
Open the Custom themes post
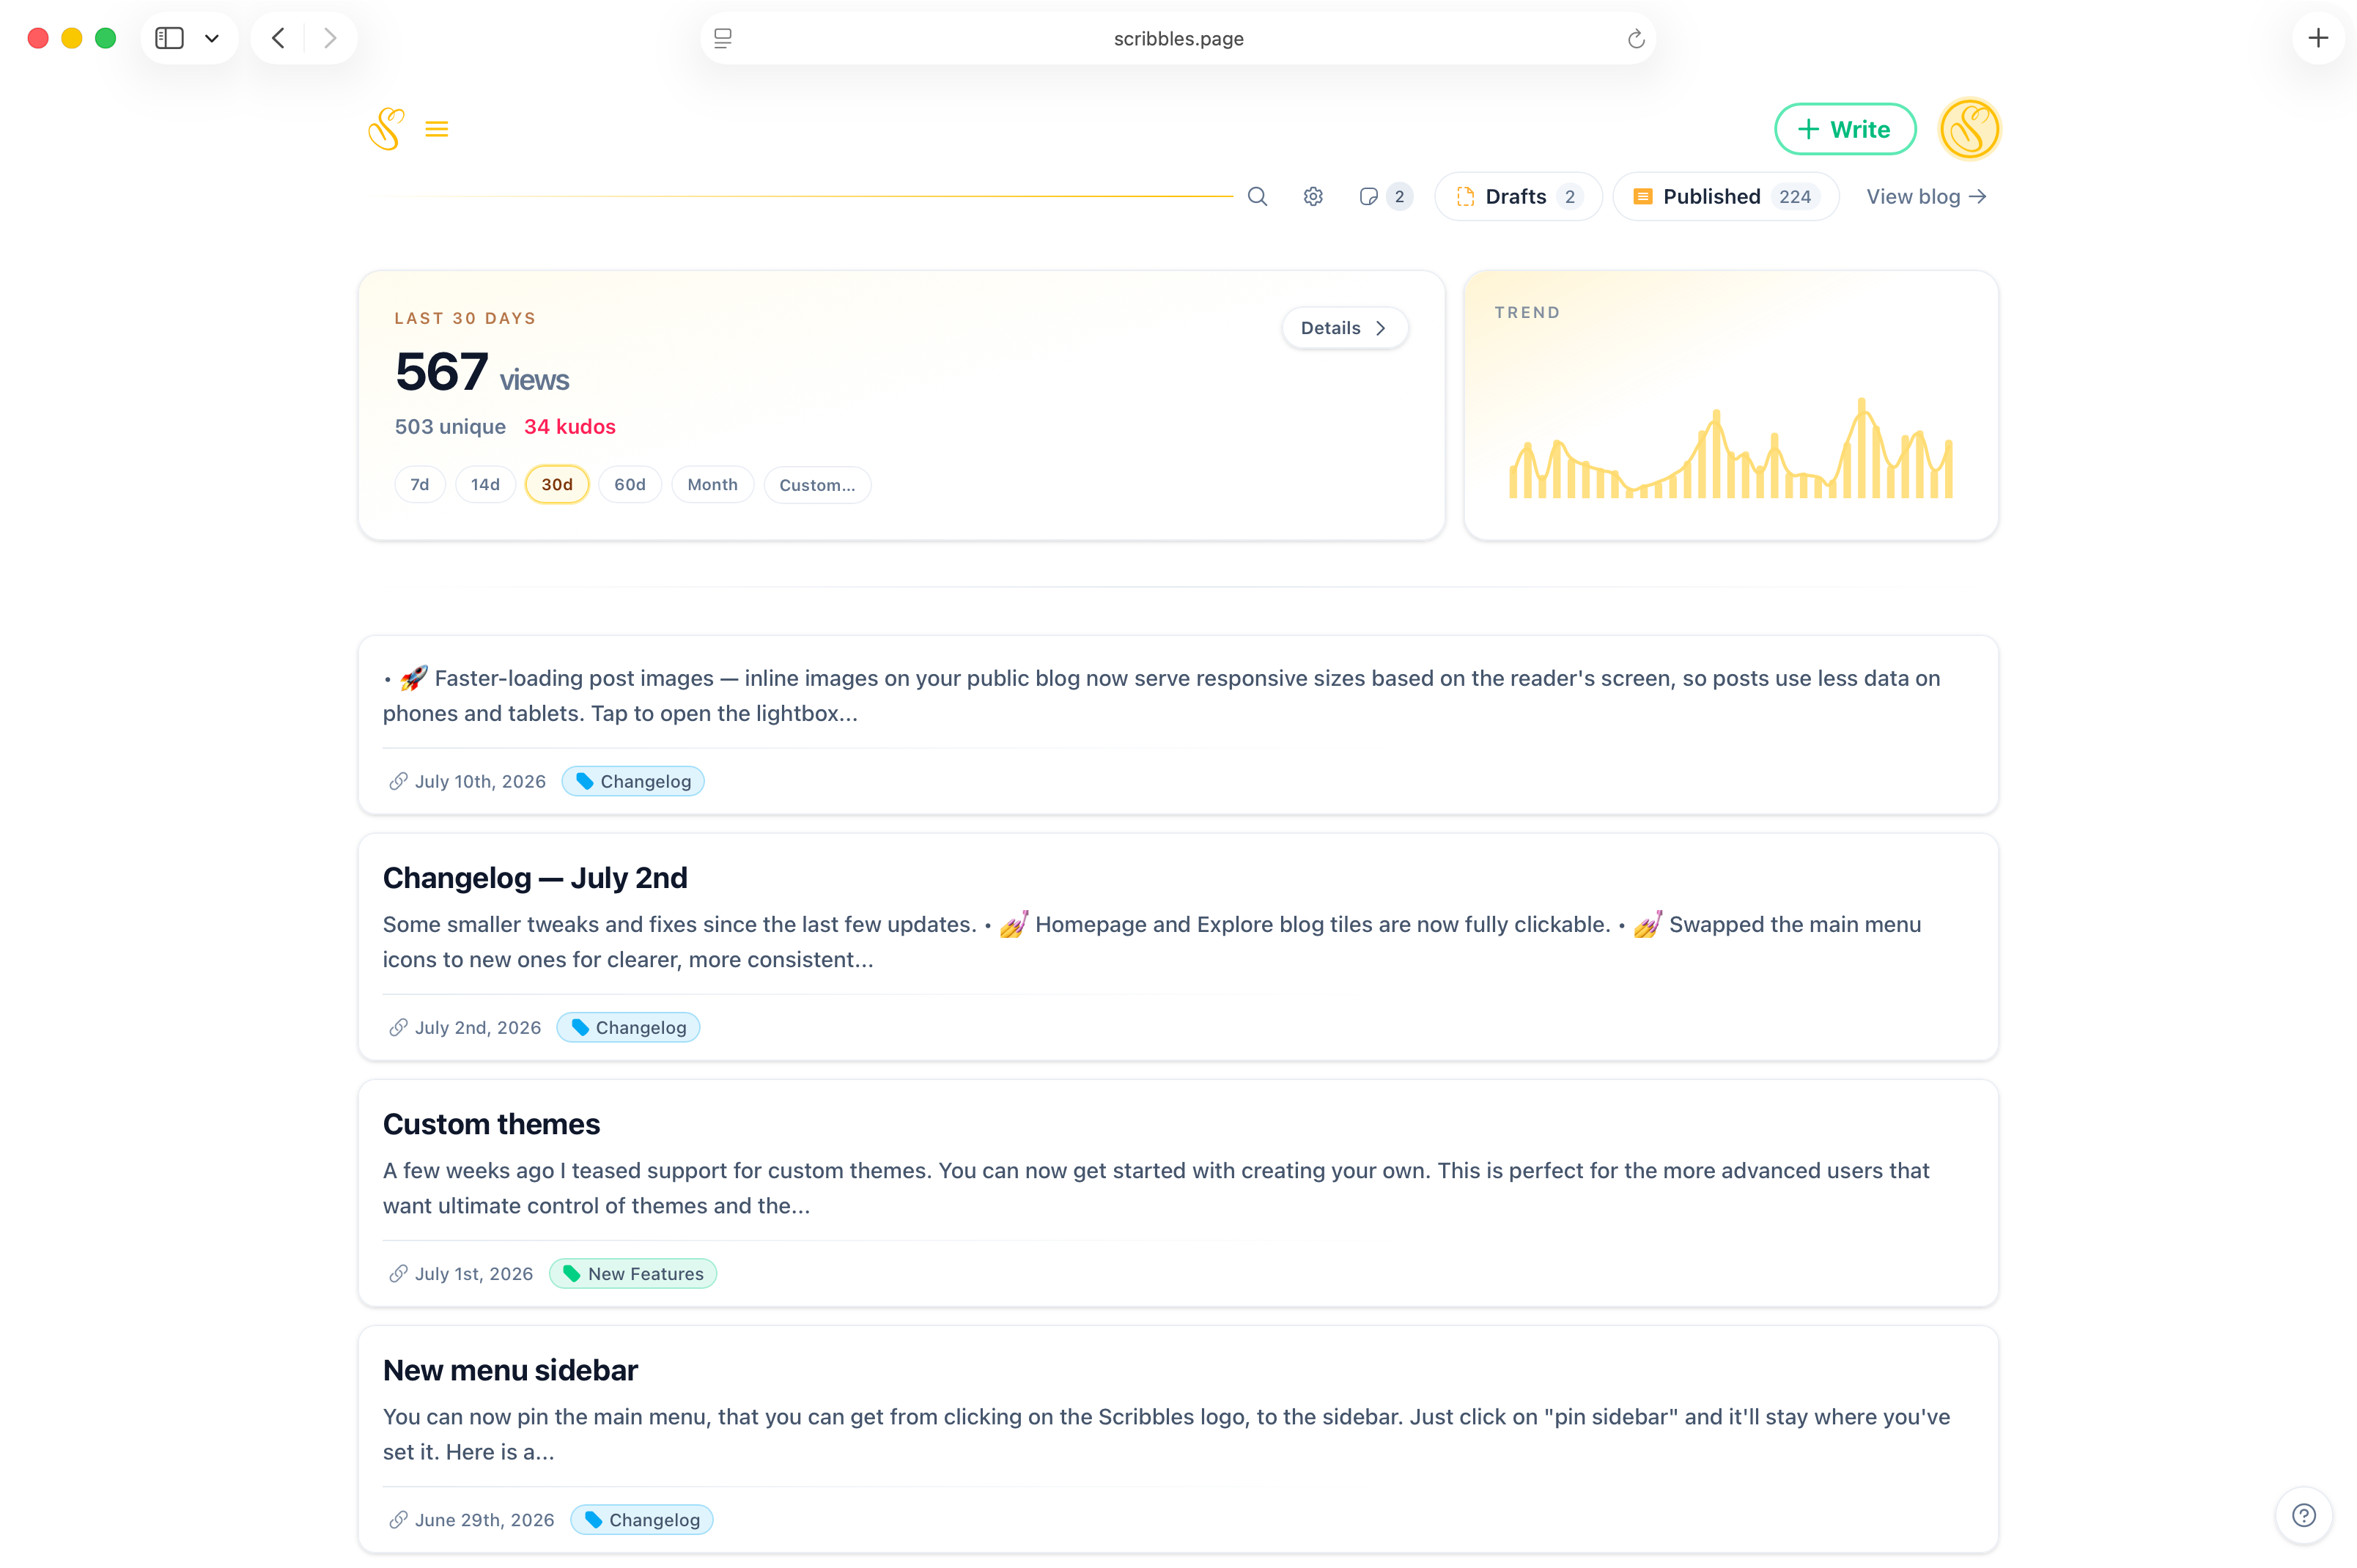coord(491,1124)
